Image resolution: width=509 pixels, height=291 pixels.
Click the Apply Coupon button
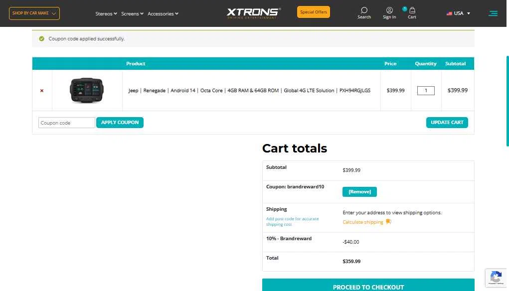click(120, 123)
